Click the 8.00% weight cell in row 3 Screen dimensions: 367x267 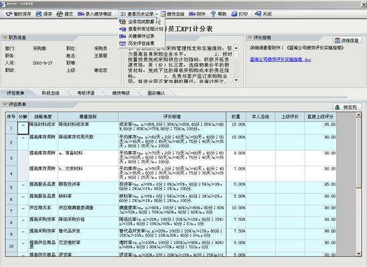[236, 158]
